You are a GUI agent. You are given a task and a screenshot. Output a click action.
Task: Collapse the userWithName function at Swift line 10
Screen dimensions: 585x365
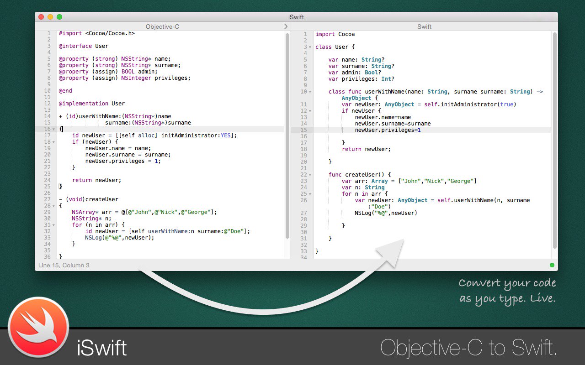(309, 91)
